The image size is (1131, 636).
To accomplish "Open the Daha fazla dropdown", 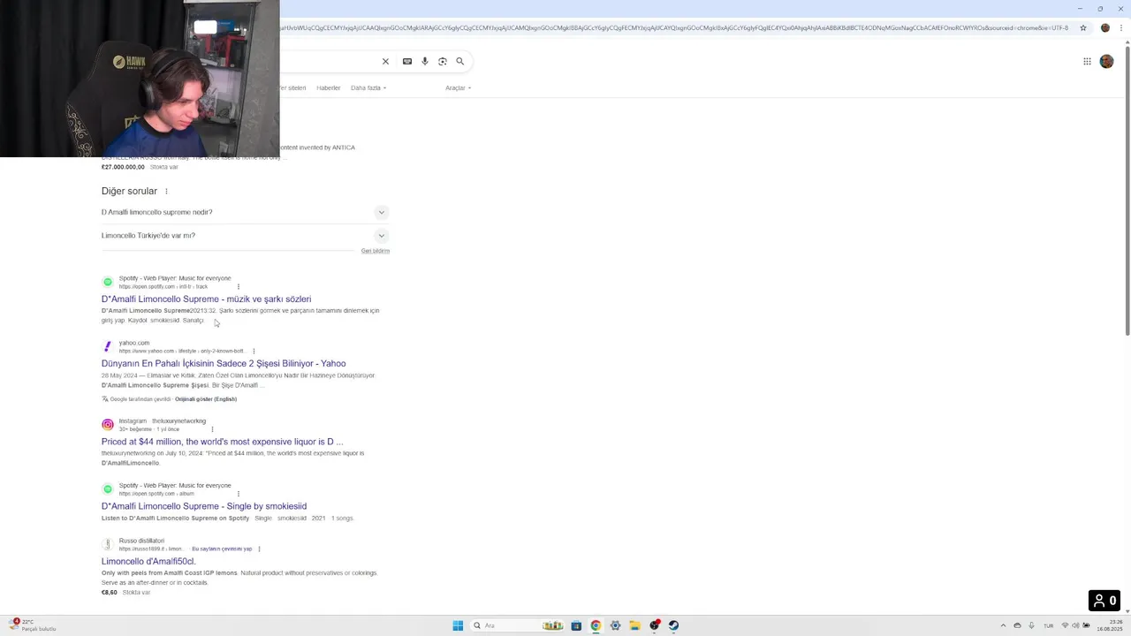I will point(368,87).
